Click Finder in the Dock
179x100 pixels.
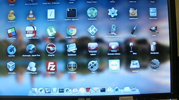click(x=34, y=90)
